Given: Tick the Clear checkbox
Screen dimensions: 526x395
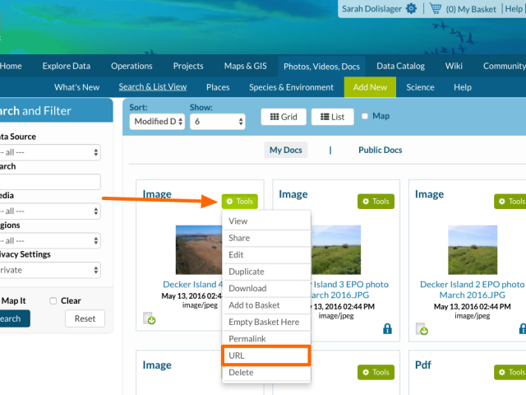Looking at the screenshot, I should tap(53, 300).
